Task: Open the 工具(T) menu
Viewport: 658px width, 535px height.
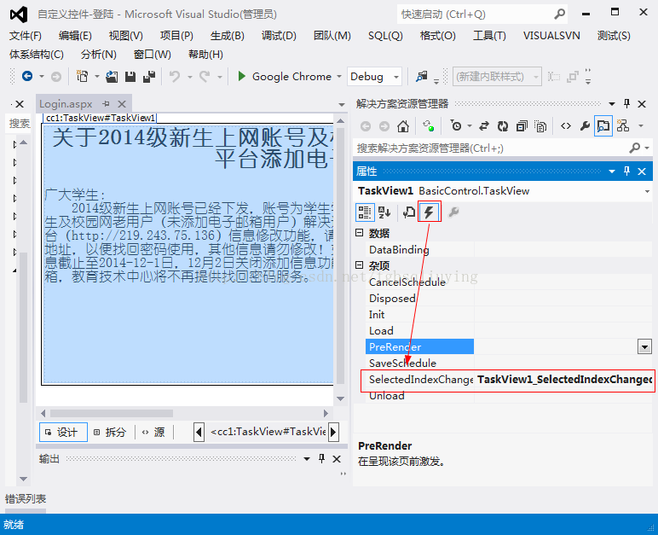Action: (x=489, y=36)
